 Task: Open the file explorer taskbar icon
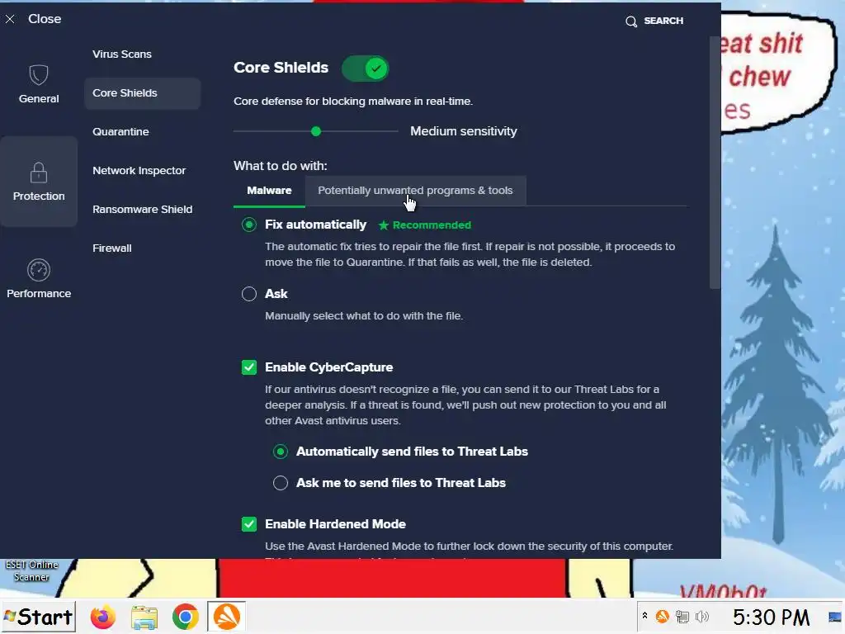click(144, 617)
